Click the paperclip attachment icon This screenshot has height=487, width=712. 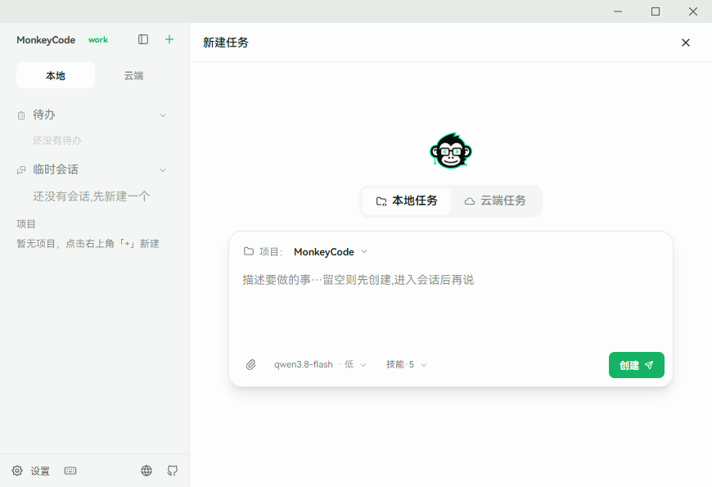[251, 365]
